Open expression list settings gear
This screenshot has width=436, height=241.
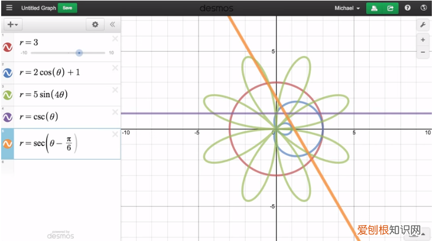tap(95, 25)
